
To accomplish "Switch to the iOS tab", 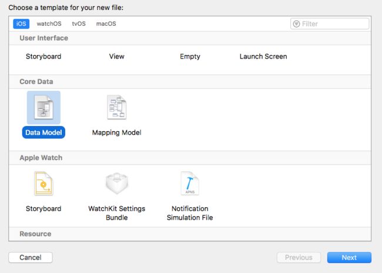I will pyautogui.click(x=21, y=24).
